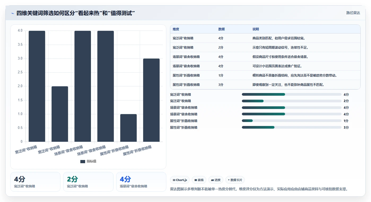The image size is (371, 202).
Task: Click the 说明 column header
Action: tap(256, 29)
